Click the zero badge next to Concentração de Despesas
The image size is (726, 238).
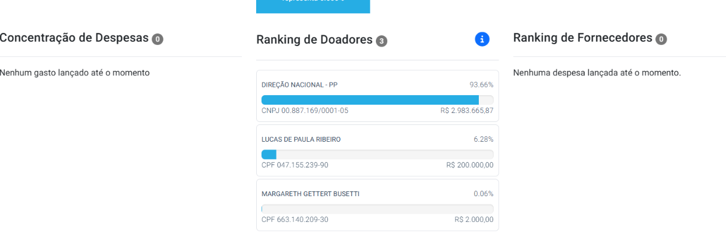157,39
